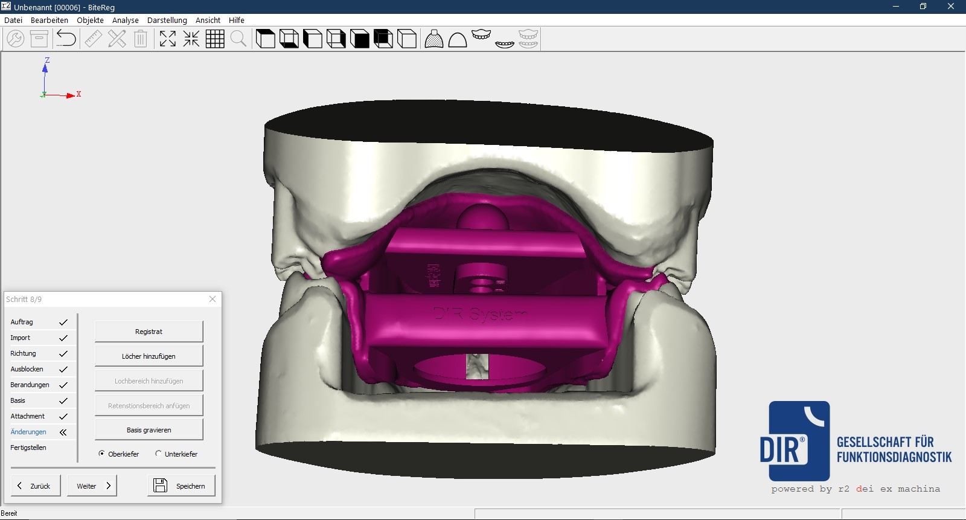This screenshot has width=966, height=520.
Task: Go forward with the Weiter button
Action: pyautogui.click(x=93, y=486)
